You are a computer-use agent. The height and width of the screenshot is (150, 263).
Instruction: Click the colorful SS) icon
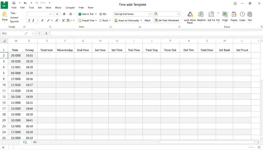pyautogui.click(x=101, y=14)
